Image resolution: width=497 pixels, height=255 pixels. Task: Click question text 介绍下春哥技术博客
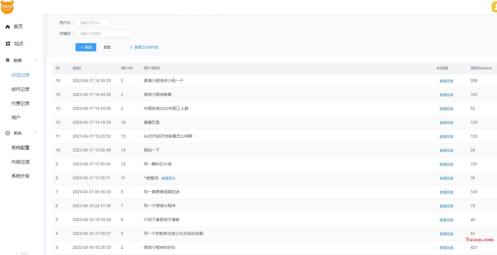pos(162,220)
